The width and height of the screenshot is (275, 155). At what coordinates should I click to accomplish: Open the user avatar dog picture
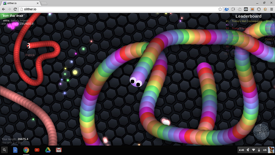tap(271, 150)
